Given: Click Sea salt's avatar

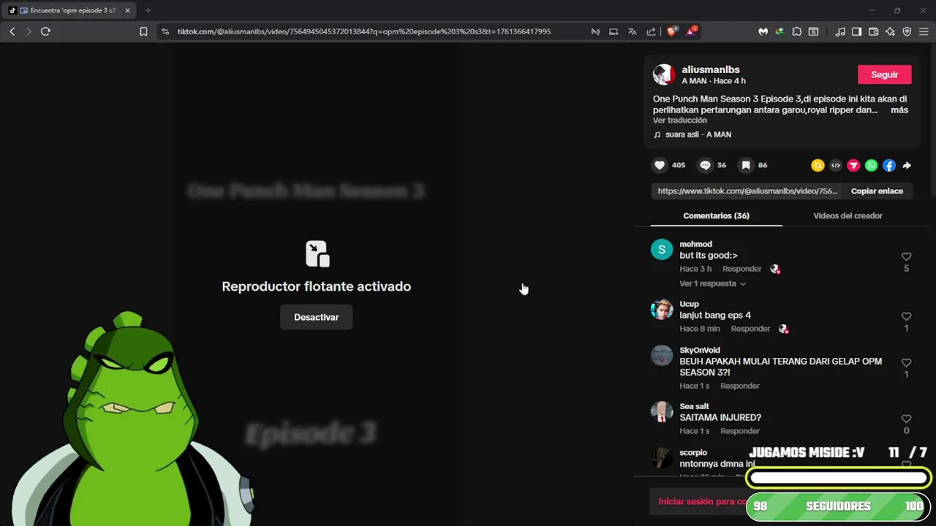Looking at the screenshot, I should point(662,411).
